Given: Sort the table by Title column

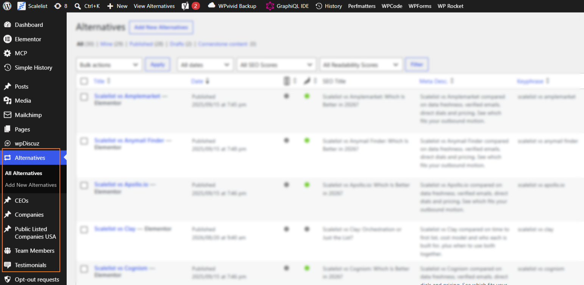Looking at the screenshot, I should (102, 81).
